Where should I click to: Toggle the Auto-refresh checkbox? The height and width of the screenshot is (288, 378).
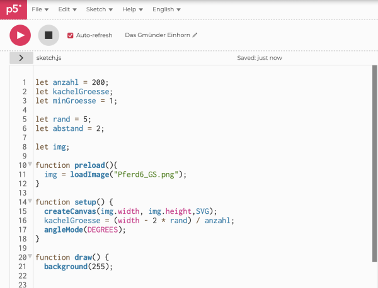point(71,35)
